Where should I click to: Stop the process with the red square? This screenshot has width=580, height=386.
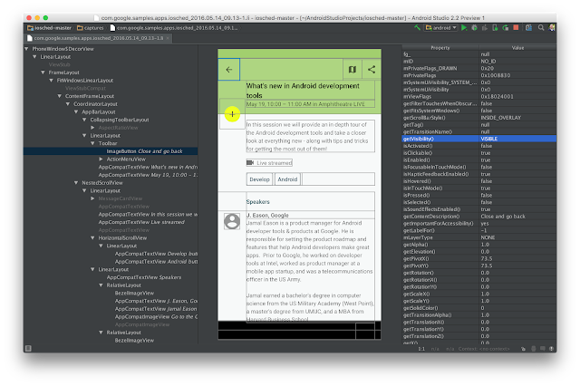tap(516, 28)
